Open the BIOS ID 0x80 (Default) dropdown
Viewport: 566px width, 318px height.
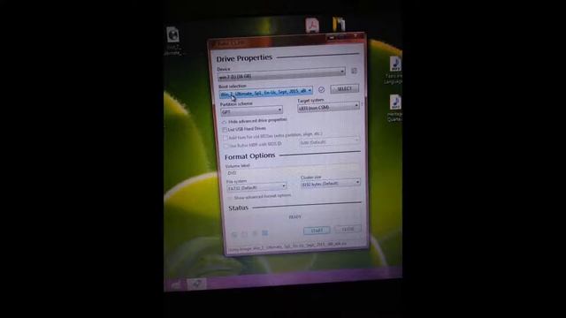pos(329,141)
